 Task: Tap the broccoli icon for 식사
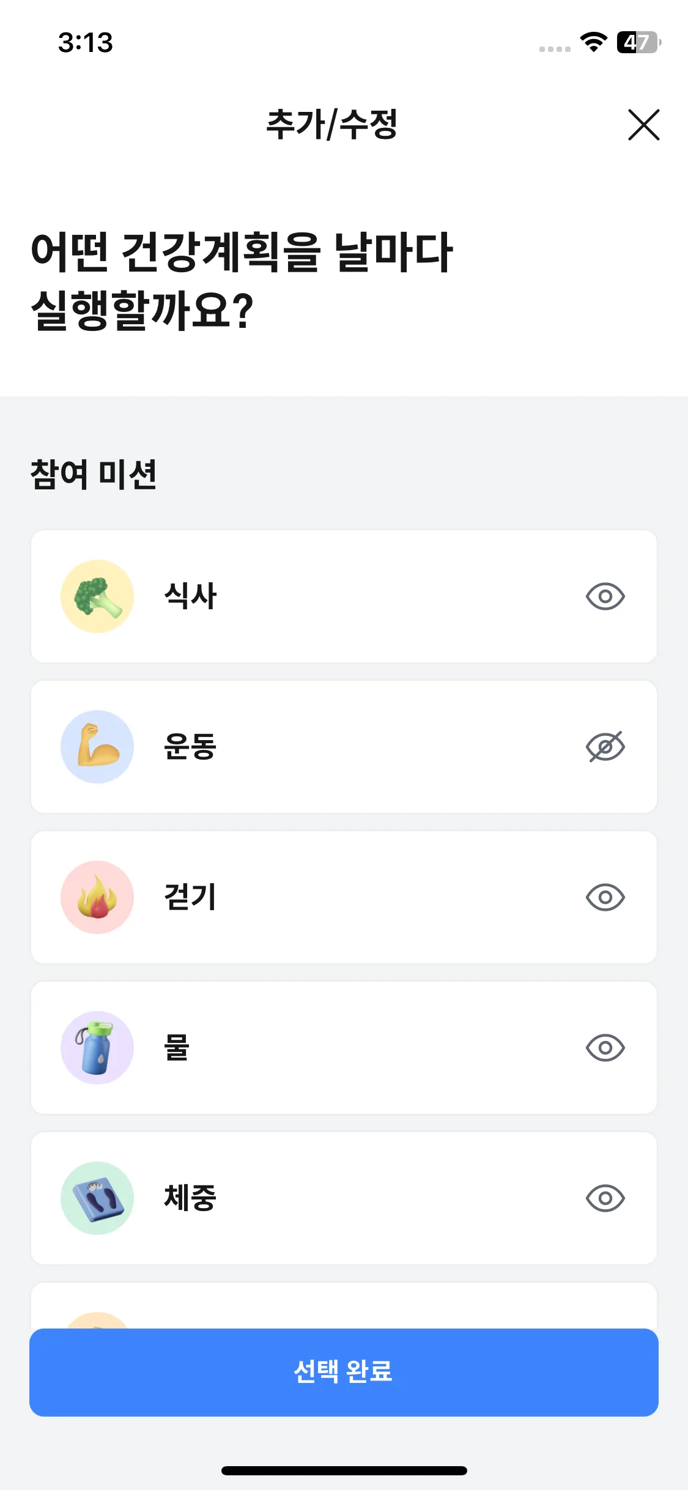[97, 596]
